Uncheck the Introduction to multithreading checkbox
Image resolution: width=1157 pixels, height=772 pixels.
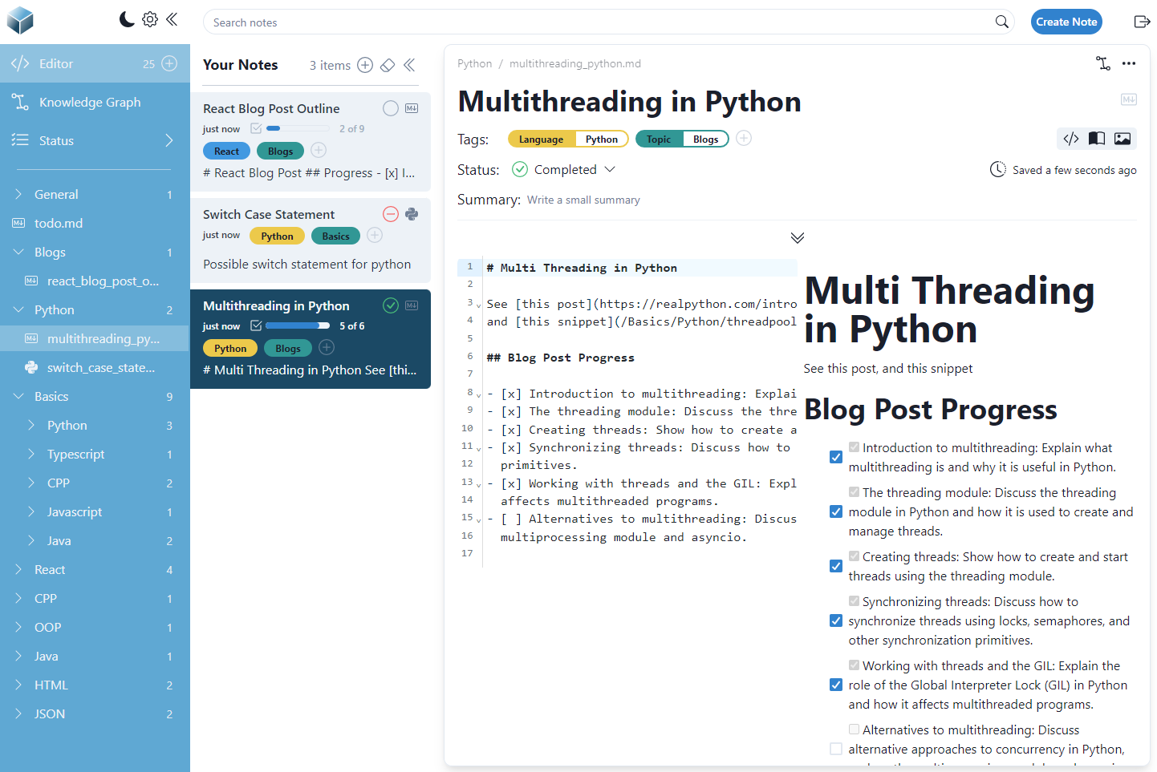point(836,457)
